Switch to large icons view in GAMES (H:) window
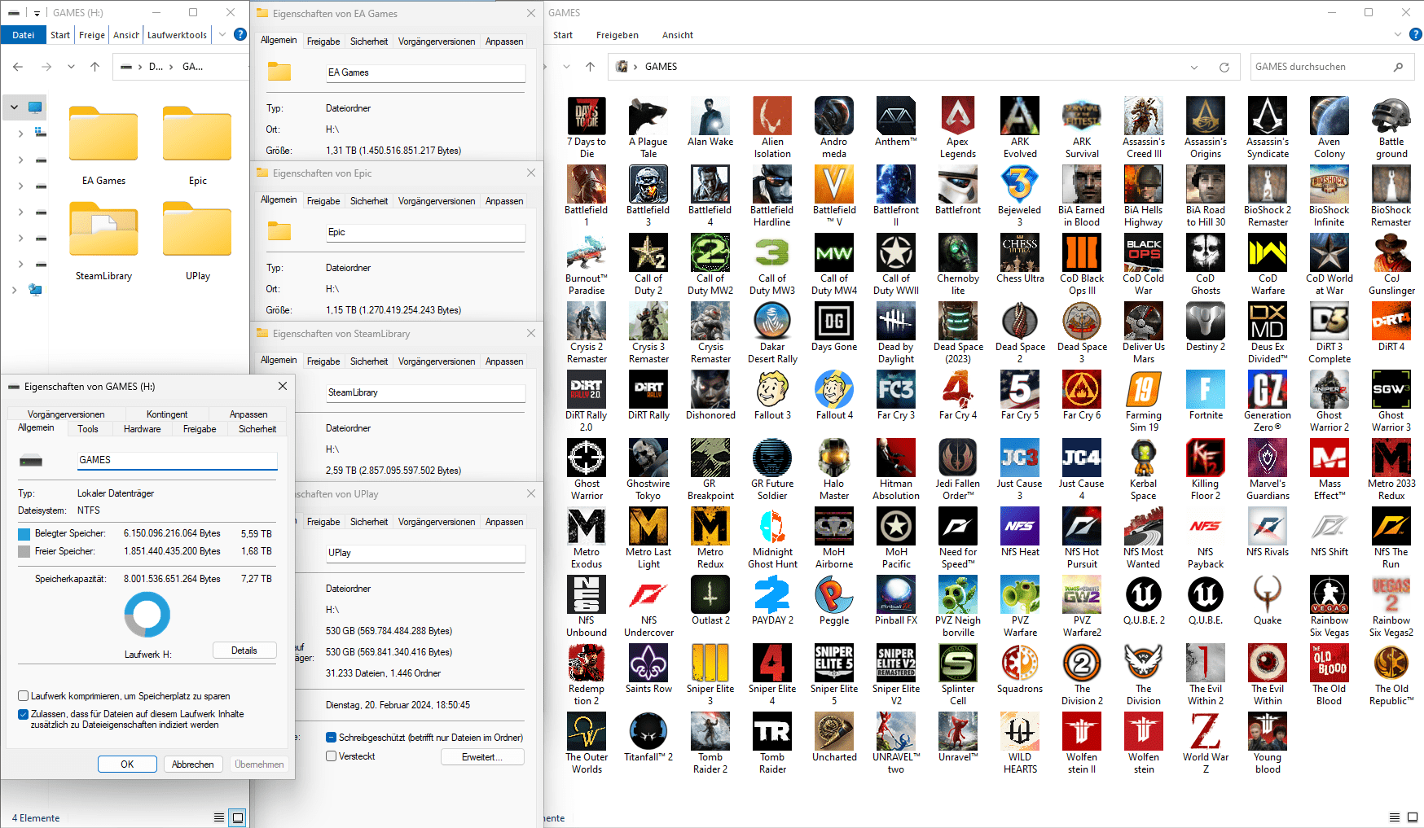 237,817
